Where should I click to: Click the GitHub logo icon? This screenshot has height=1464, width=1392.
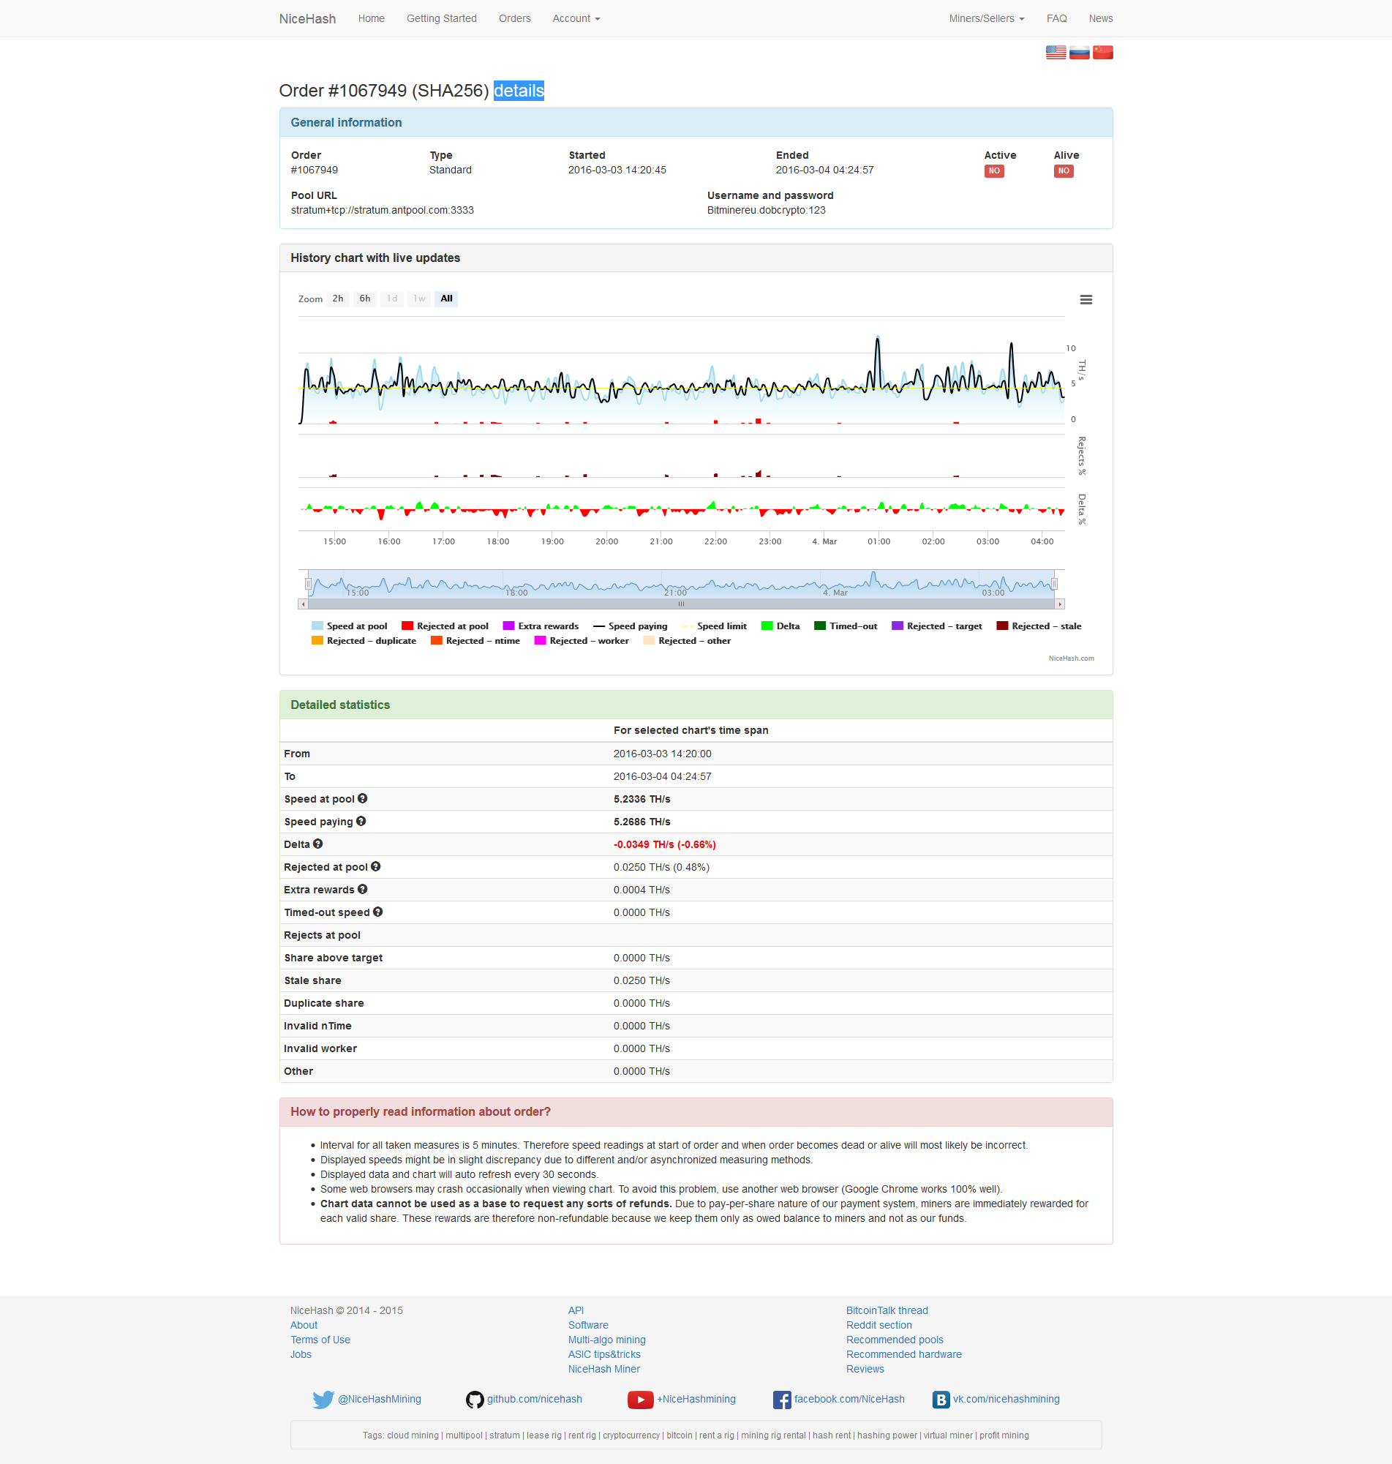(x=474, y=1400)
